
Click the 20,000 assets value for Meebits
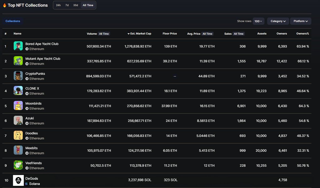261,151
